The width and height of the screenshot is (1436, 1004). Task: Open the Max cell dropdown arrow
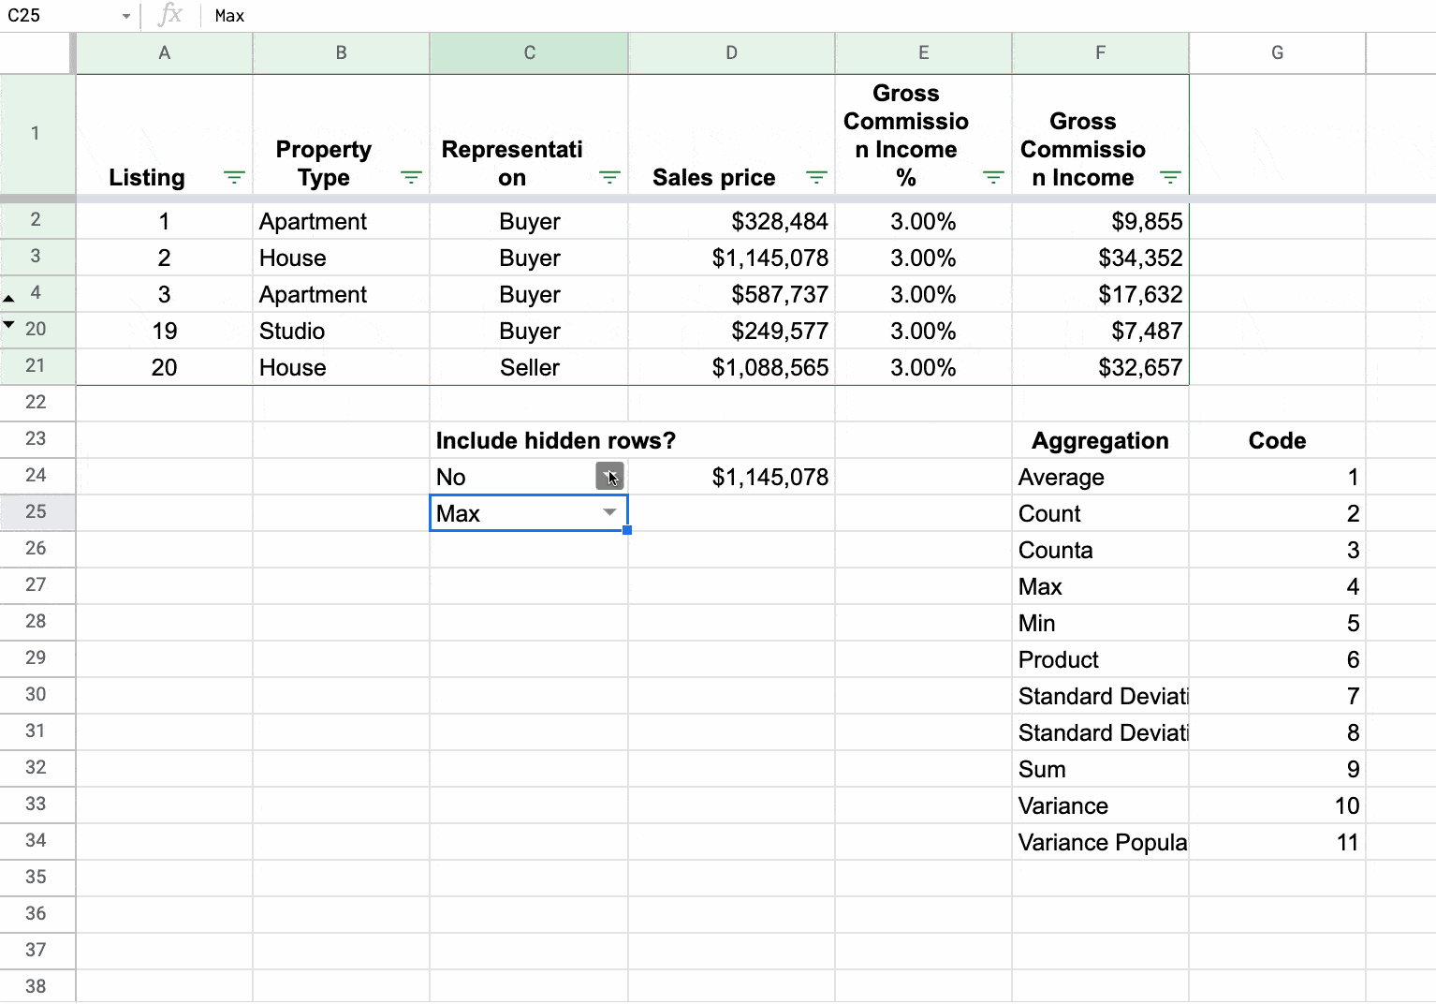(x=609, y=512)
